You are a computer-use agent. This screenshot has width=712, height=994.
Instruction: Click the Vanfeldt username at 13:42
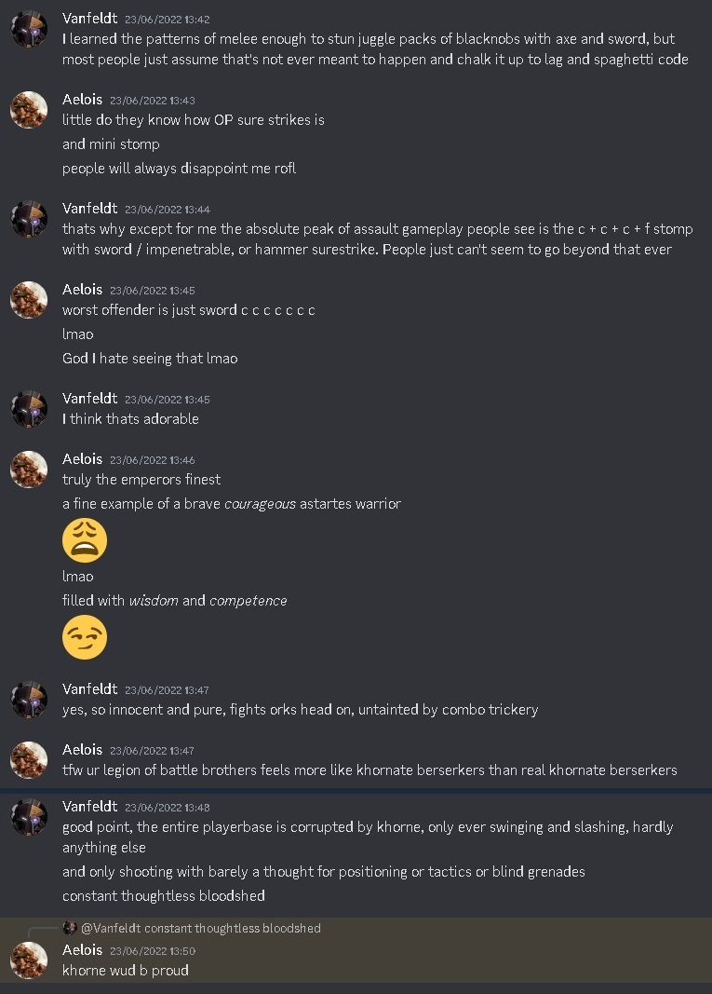click(x=89, y=19)
